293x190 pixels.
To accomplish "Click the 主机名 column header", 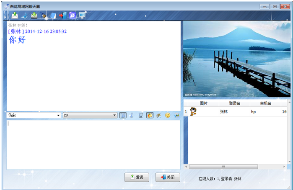I will (265, 103).
